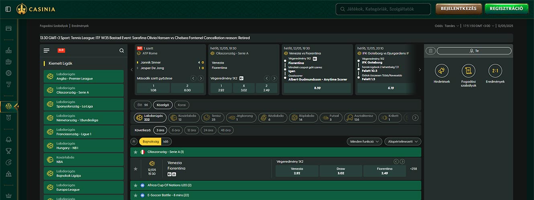Click the sidebar collapse icon beside Casinia logo
Image resolution: width=534 pixels, height=200 pixels.
(8, 9)
